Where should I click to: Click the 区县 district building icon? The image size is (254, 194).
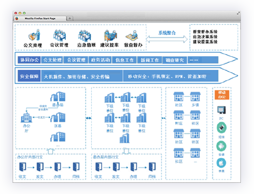[58, 117]
